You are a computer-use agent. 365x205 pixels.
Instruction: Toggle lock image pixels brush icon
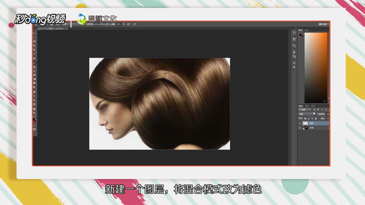click(x=309, y=118)
